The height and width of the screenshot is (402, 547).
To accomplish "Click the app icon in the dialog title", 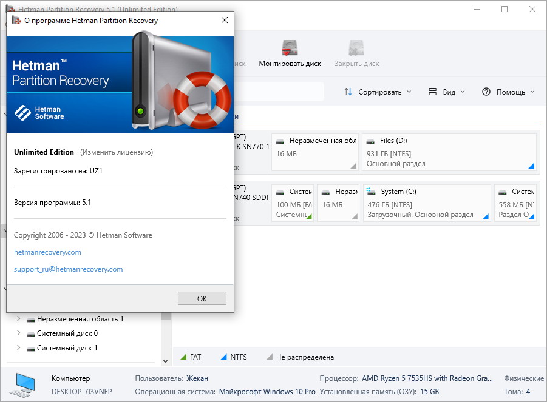I will pos(16,20).
